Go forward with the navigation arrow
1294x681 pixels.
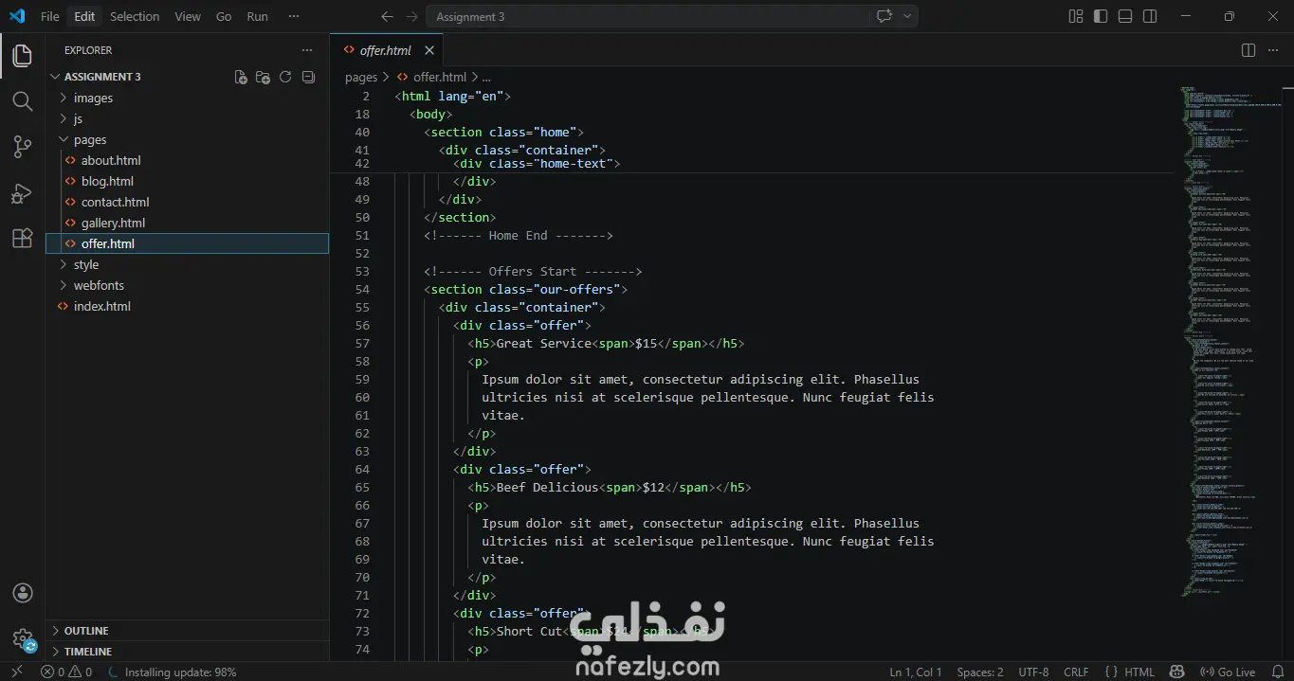tap(411, 16)
